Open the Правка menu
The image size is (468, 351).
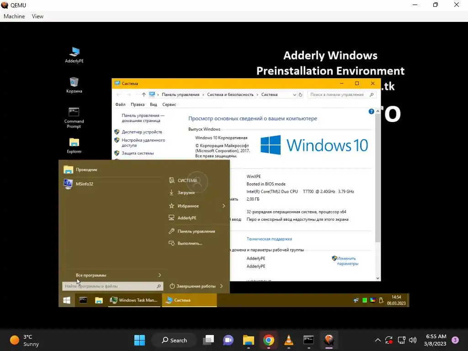pyautogui.click(x=137, y=105)
